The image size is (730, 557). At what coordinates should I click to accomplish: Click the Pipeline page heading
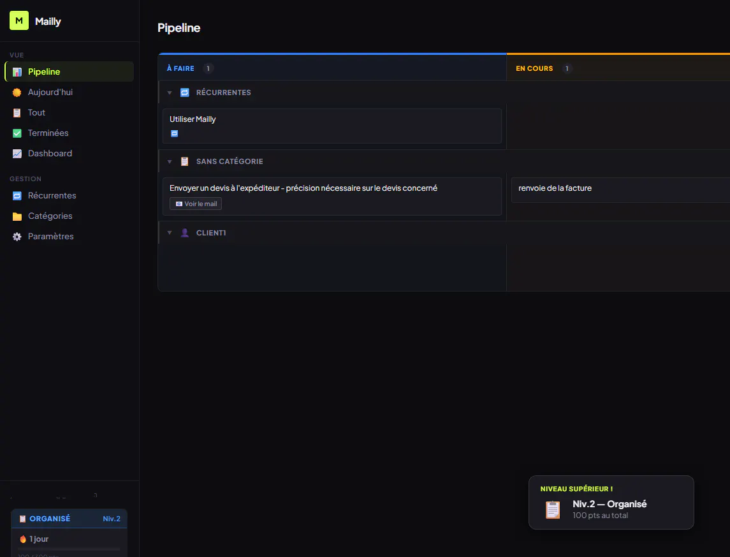point(179,28)
